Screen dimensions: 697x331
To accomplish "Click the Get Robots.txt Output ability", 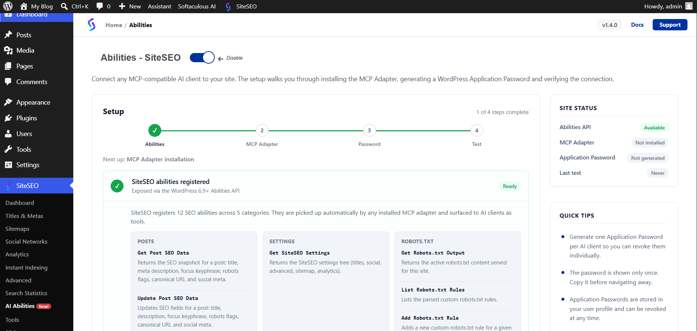I will coord(433,253).
